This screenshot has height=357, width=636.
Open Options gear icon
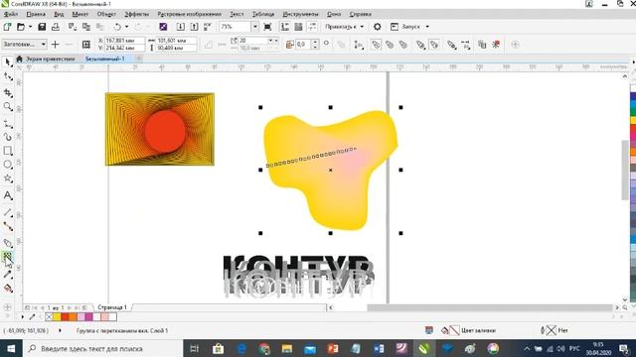378,27
